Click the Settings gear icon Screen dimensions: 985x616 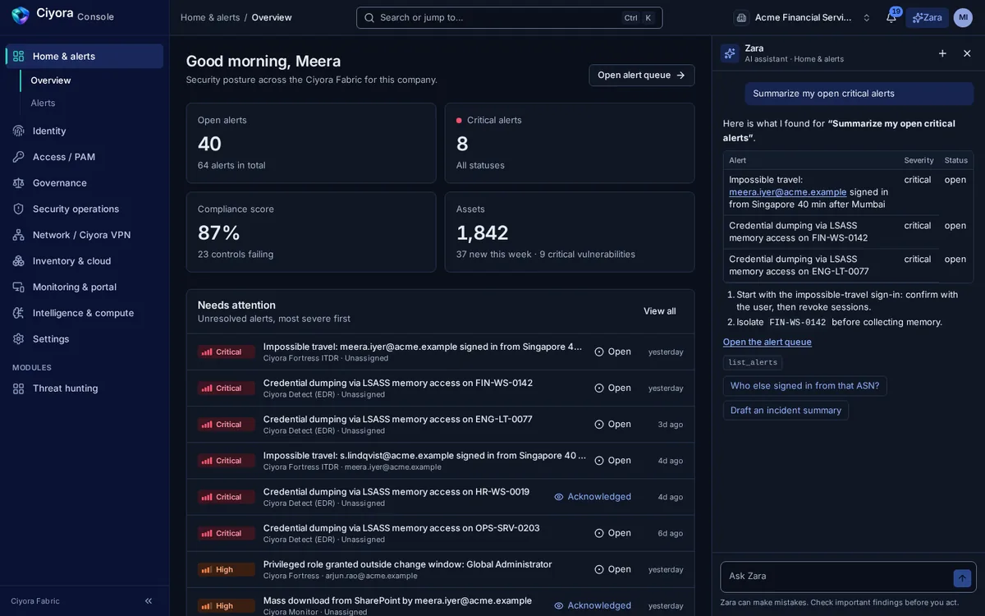[18, 338]
